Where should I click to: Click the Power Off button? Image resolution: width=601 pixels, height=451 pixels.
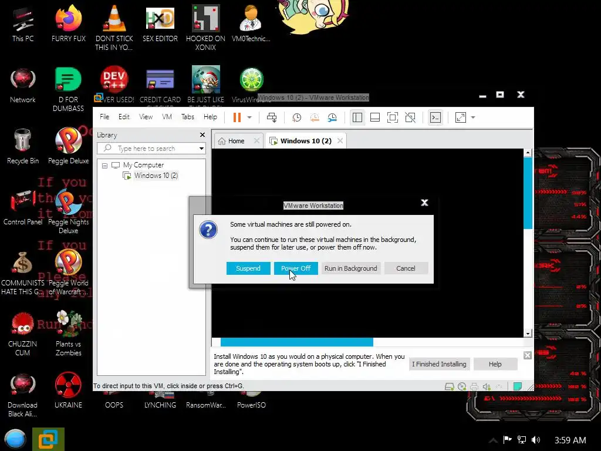coord(296,268)
